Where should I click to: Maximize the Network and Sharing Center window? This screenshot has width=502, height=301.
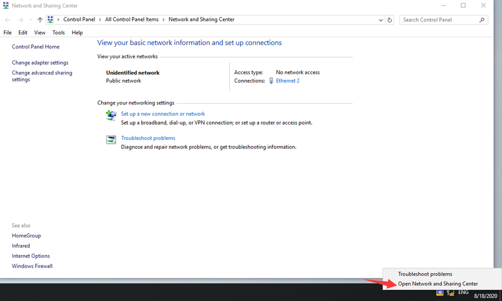coord(463,5)
